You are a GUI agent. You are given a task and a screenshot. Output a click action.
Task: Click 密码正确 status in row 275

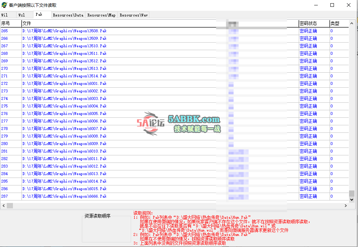[x=308, y=106]
